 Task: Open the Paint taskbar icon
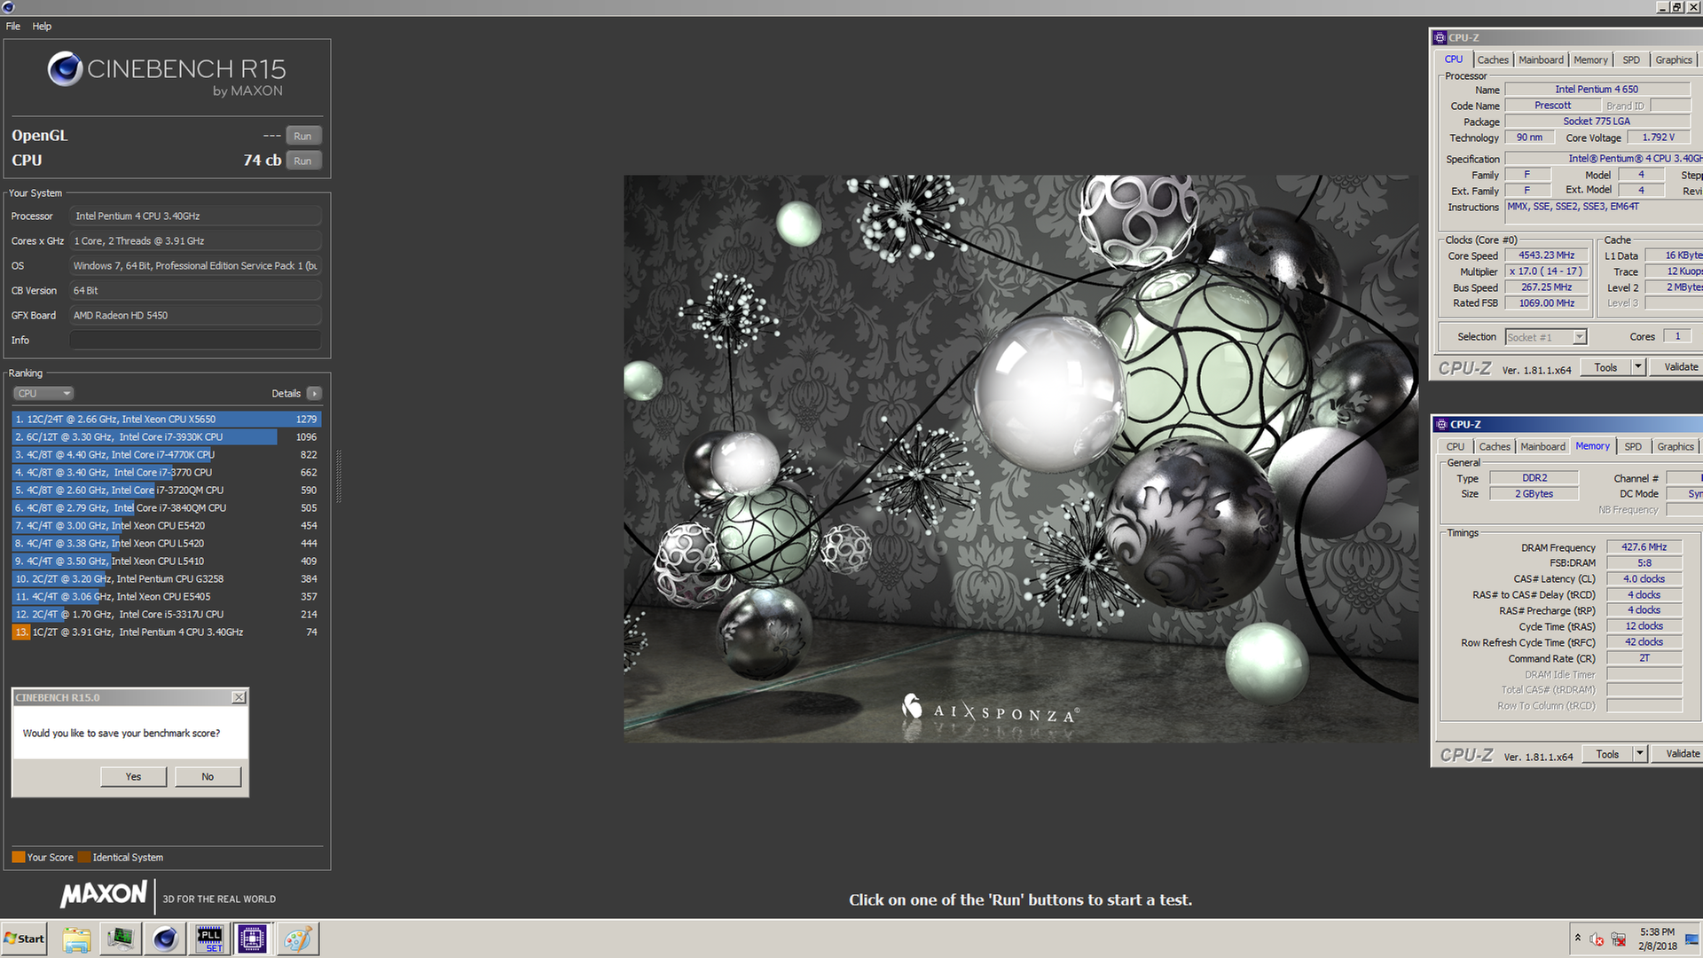[x=297, y=938]
